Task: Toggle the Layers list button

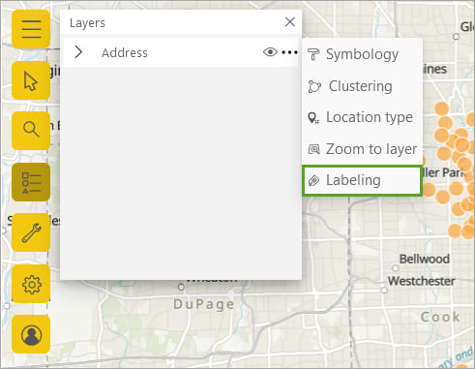Action: 31,182
